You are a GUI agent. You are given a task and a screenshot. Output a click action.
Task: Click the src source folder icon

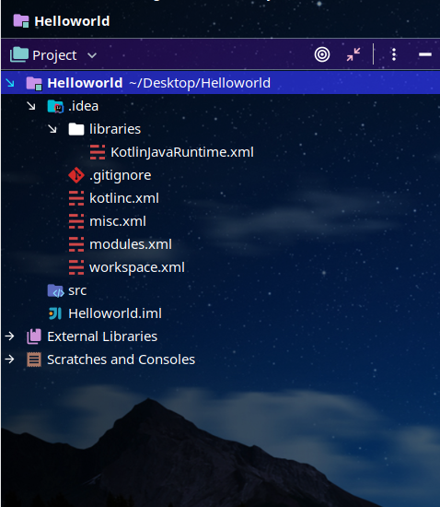[55, 290]
